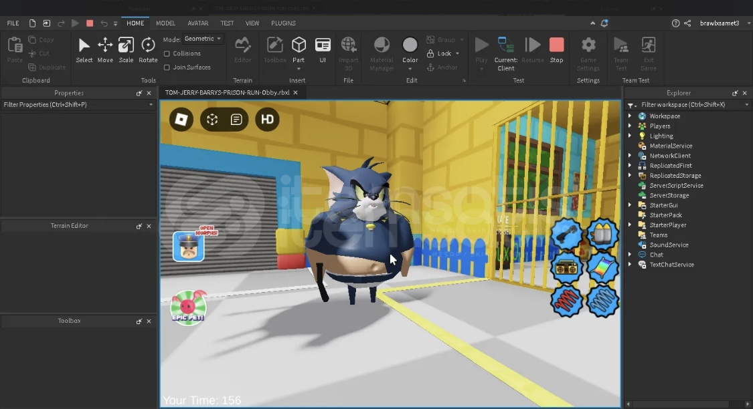Viewport: 753px width, 409px height.
Task: Select the Select tool arrow
Action: [84, 45]
